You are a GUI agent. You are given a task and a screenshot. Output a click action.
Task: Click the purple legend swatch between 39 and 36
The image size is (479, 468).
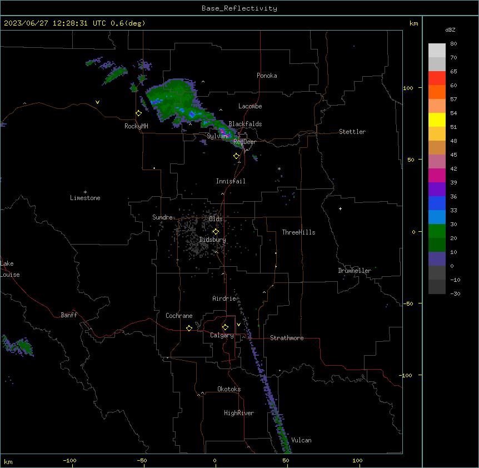437,189
